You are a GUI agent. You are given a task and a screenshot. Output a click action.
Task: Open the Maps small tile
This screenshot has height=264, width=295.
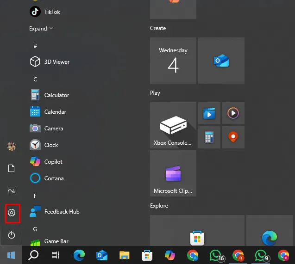point(233,137)
